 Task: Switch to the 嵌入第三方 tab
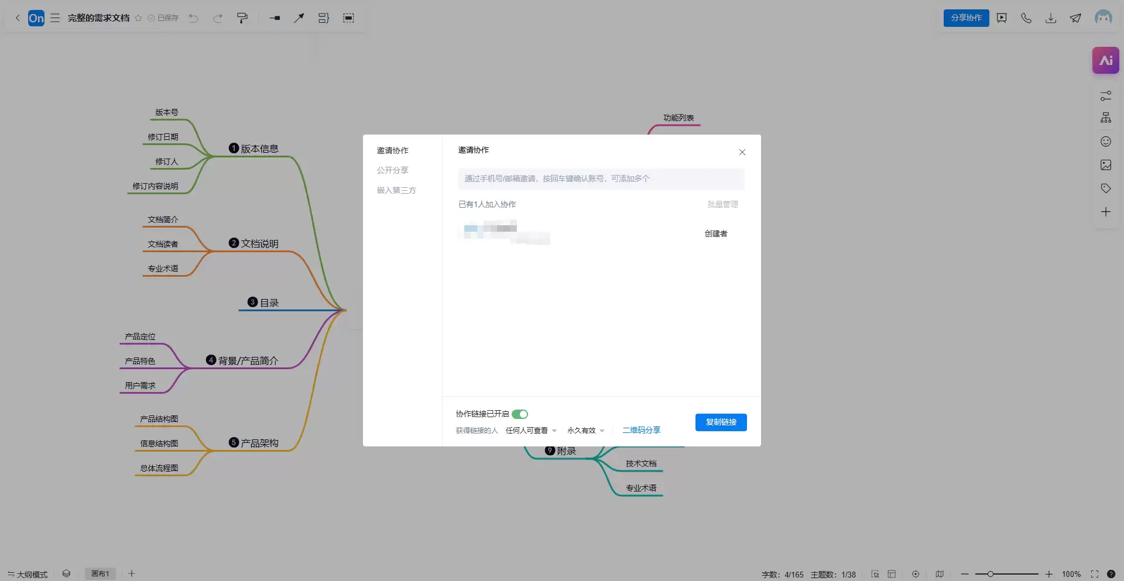(396, 190)
